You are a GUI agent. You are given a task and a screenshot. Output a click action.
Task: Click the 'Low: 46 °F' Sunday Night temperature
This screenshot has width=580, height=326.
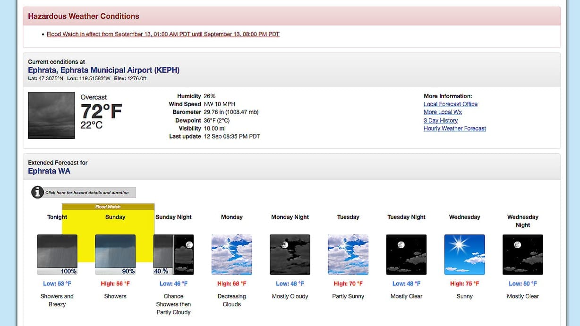pyautogui.click(x=173, y=284)
